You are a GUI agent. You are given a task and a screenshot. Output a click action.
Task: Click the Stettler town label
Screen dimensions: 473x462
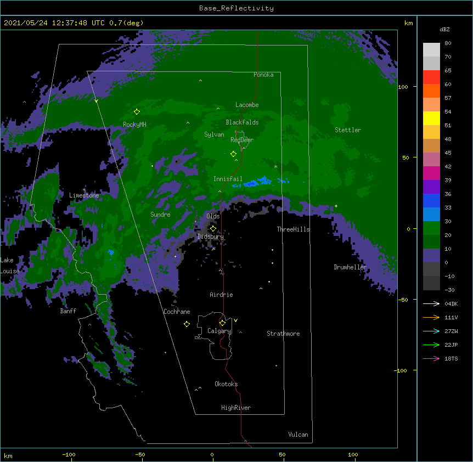click(x=348, y=130)
